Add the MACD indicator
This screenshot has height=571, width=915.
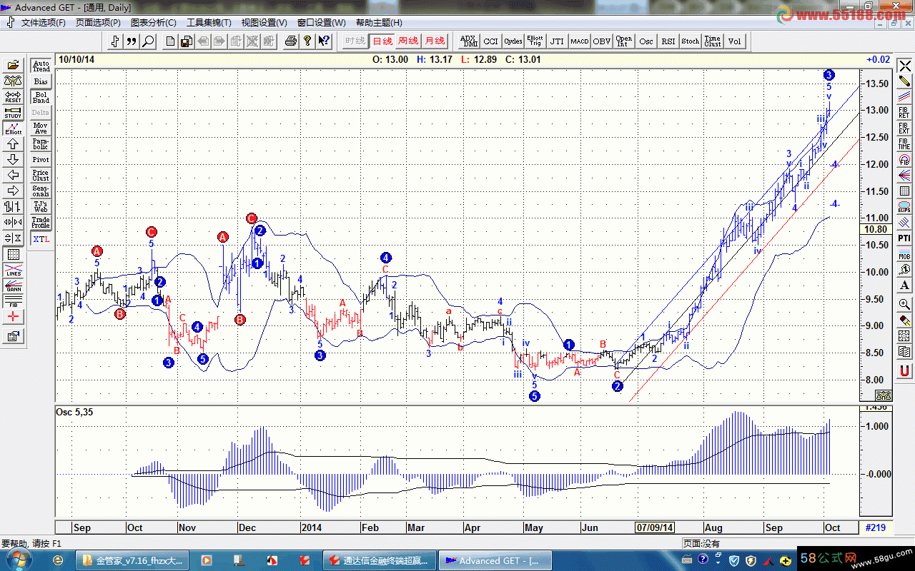coord(580,41)
